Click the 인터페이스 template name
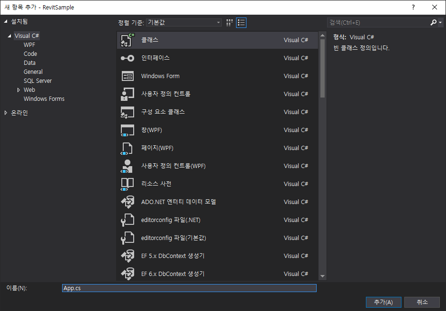 [x=155, y=58]
